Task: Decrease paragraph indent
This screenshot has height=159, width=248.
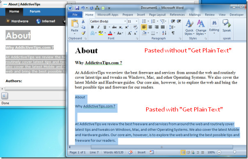Action: click(x=173, y=21)
